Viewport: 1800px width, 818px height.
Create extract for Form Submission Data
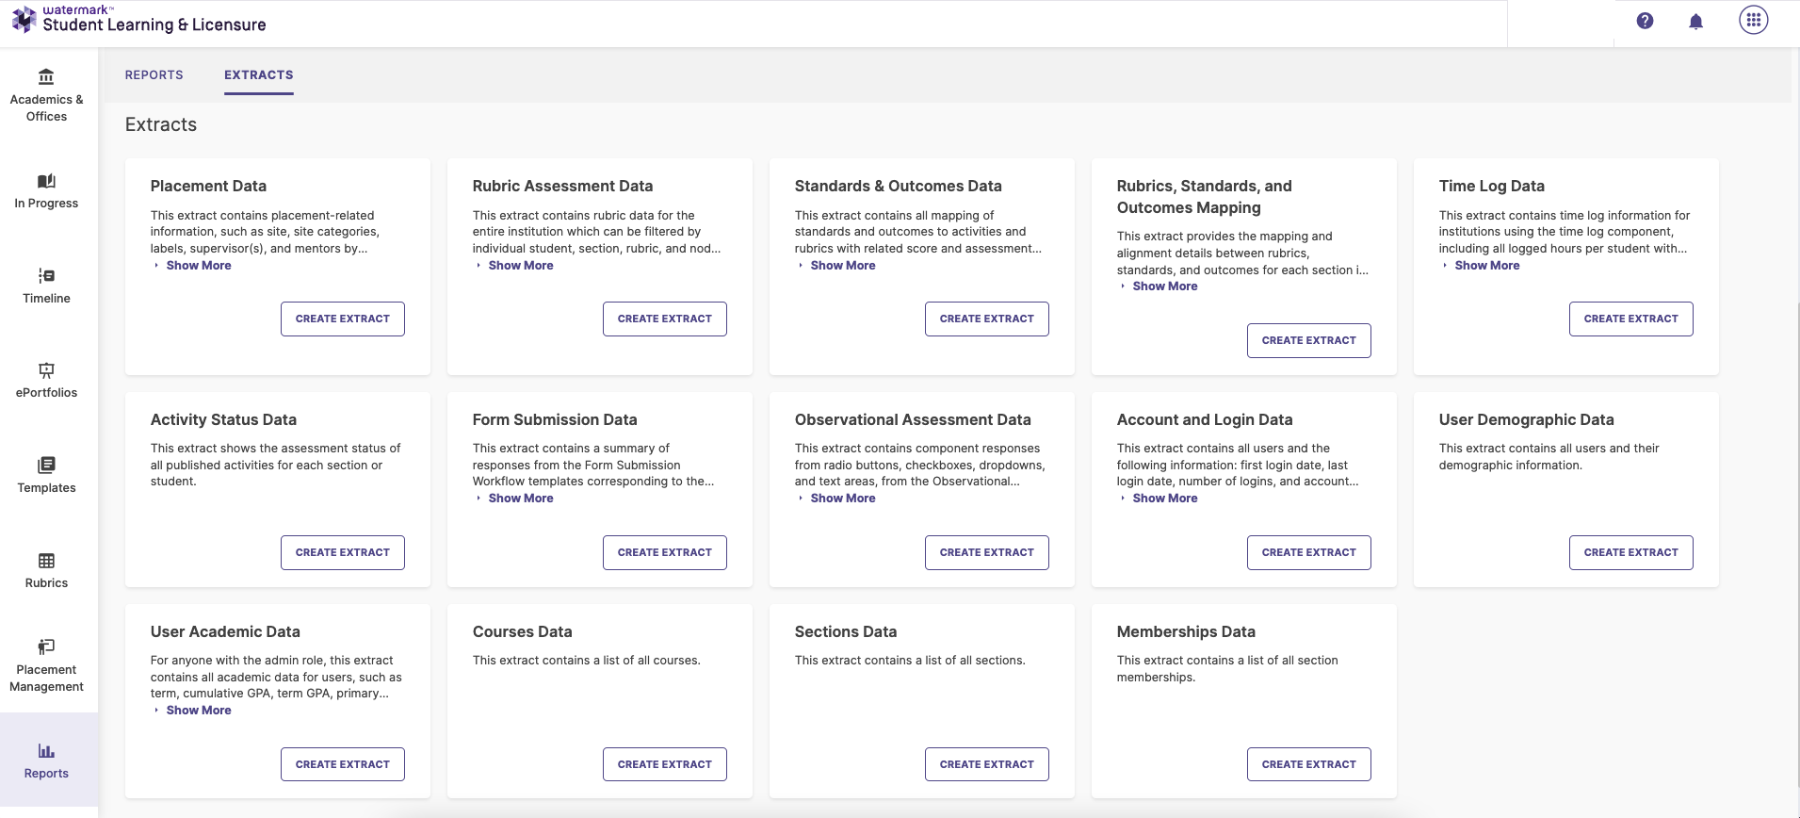tap(665, 552)
